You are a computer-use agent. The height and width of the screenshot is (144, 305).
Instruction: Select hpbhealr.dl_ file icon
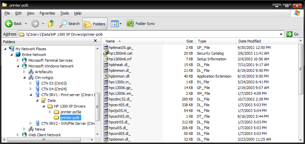[106, 65]
